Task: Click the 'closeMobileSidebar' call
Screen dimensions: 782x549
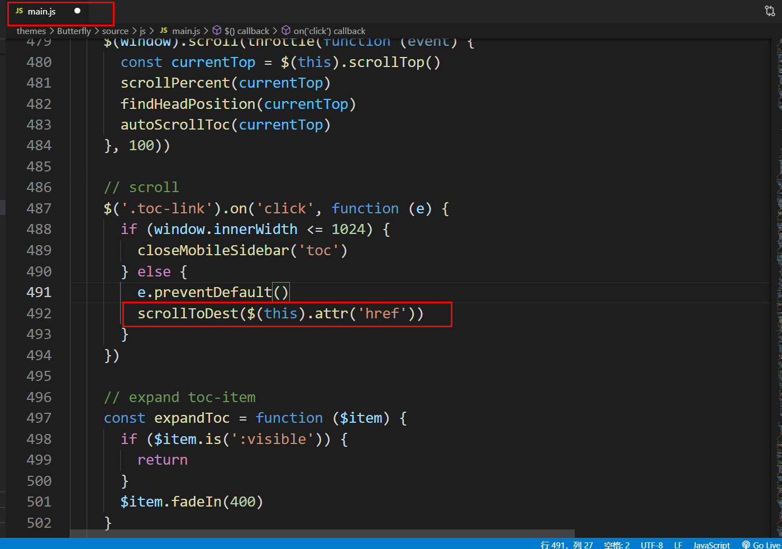Action: (213, 250)
